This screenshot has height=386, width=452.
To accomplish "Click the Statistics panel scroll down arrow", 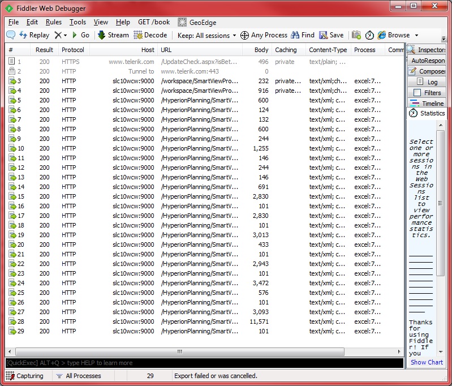I will (x=441, y=351).
